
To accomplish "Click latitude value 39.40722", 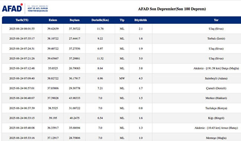I will point(53,48).
